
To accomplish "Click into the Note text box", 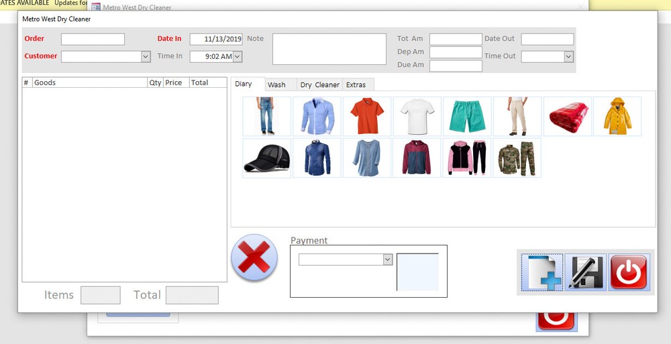I will [329, 49].
